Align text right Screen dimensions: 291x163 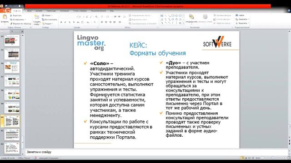pyautogui.click(x=110, y=22)
